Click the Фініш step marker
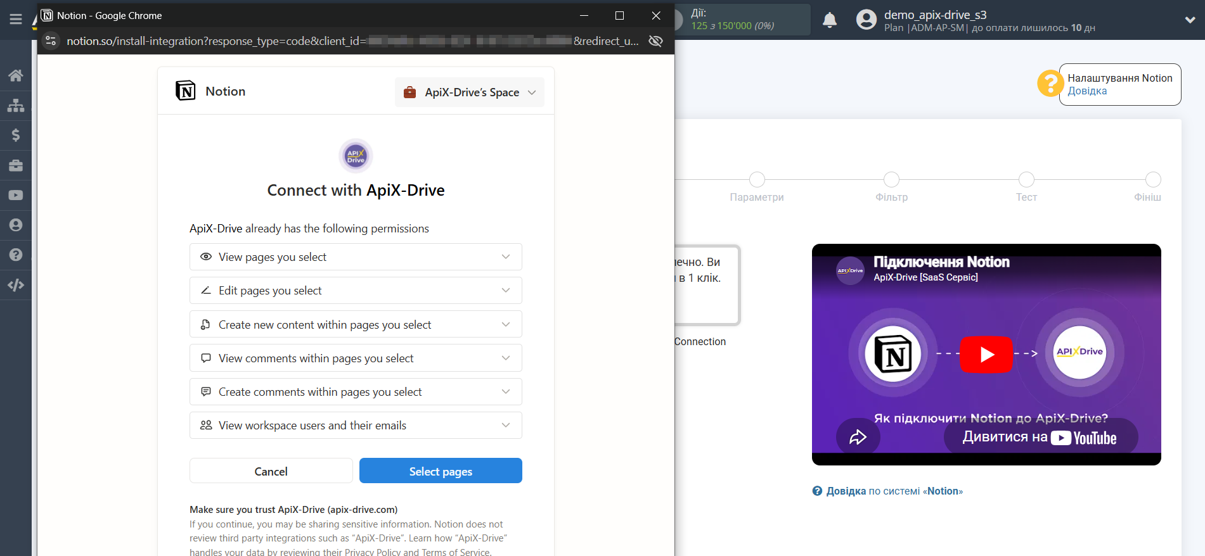This screenshot has height=556, width=1205. pyautogui.click(x=1153, y=180)
